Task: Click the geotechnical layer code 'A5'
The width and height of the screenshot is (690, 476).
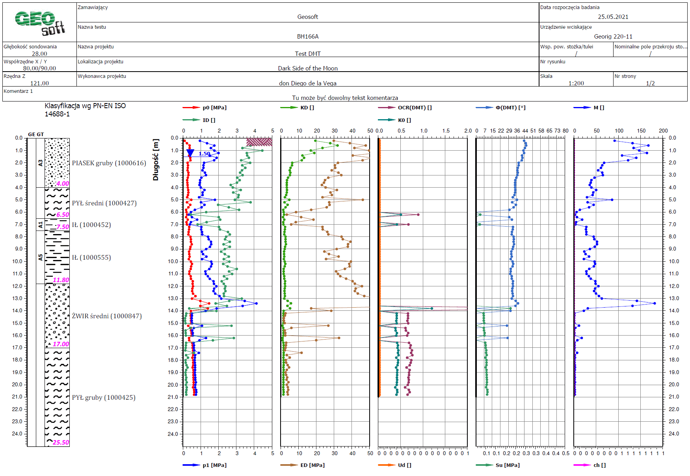Action: tap(40, 257)
